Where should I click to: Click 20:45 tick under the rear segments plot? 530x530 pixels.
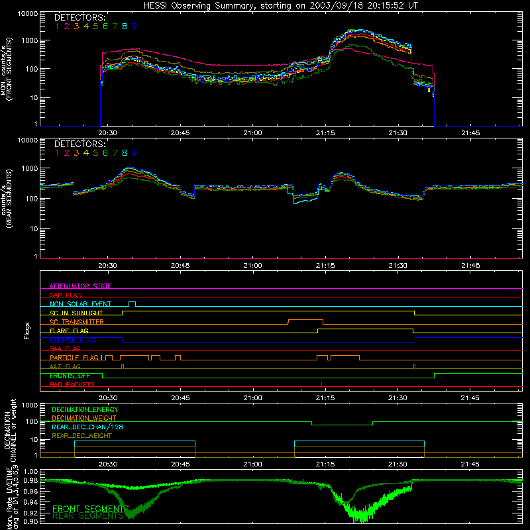(x=180, y=266)
